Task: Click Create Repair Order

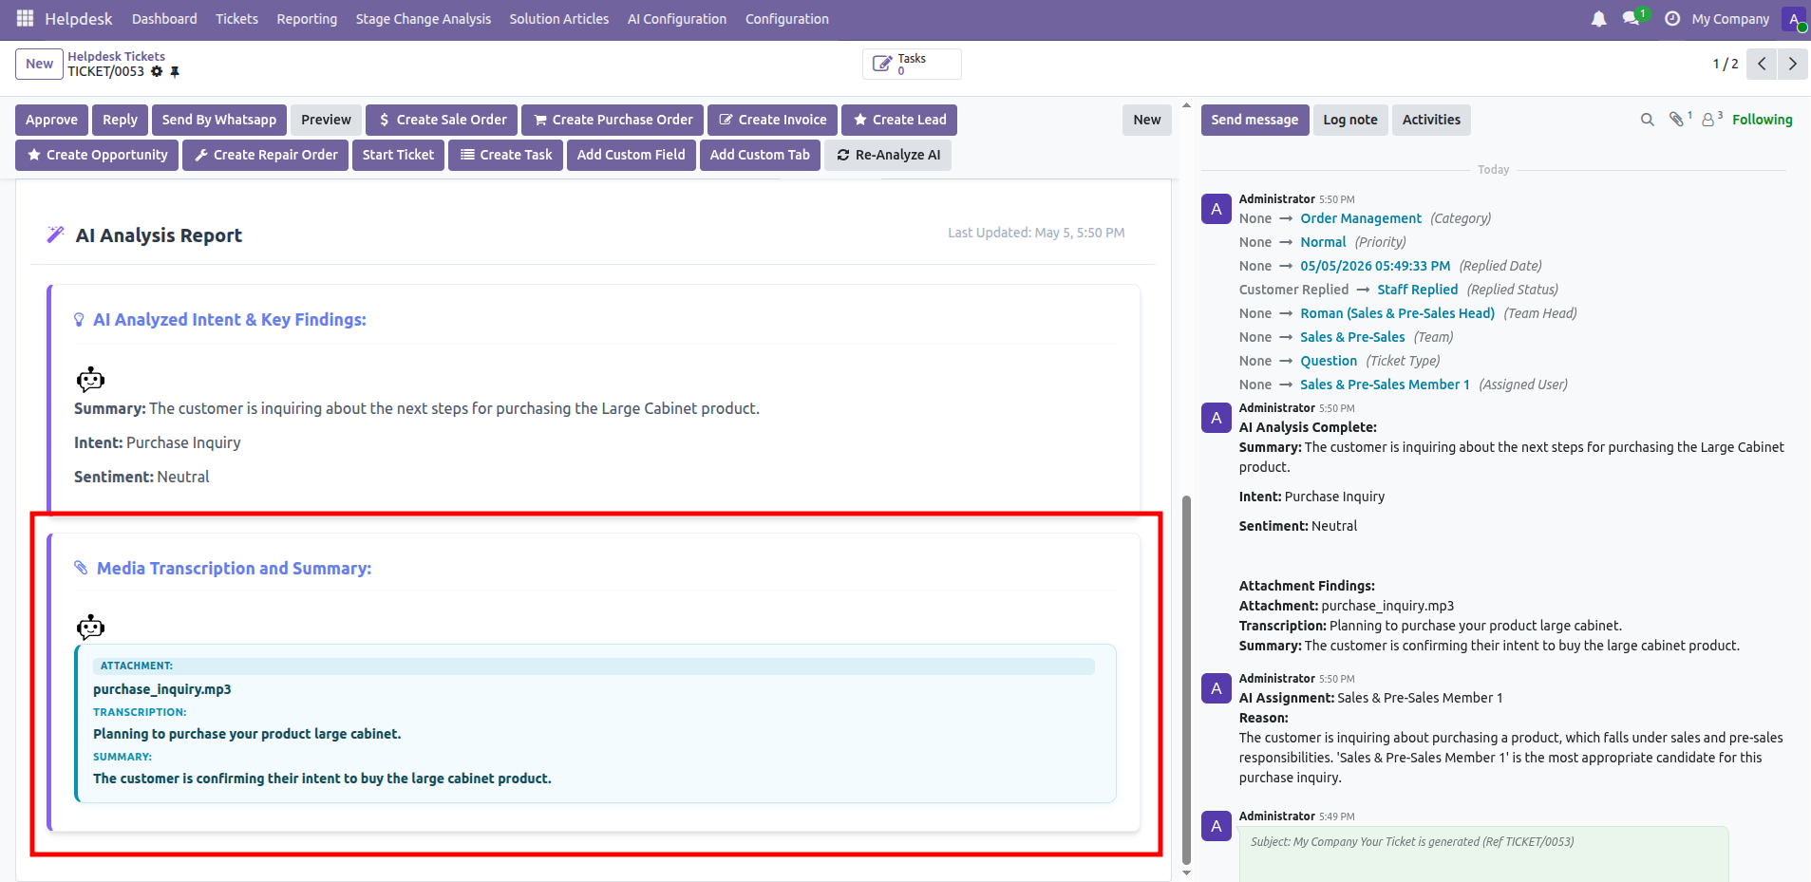Action: click(x=265, y=155)
